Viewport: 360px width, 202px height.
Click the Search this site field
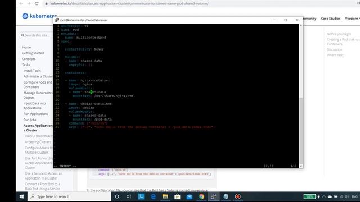[36, 35]
